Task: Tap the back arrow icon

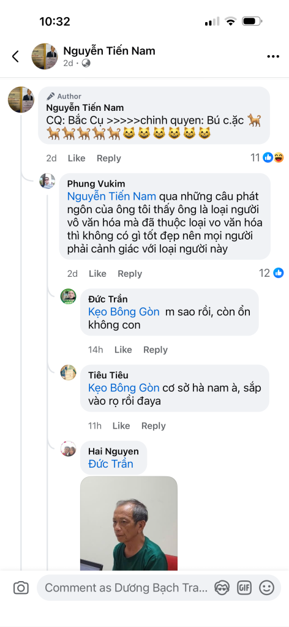Action: click(x=15, y=56)
